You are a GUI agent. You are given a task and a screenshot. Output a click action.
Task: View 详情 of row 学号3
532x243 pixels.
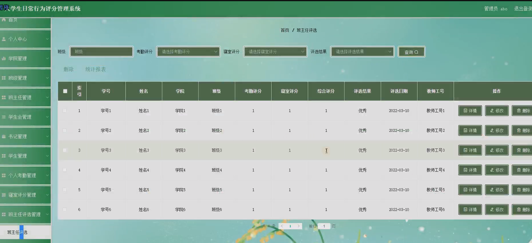[470, 150]
